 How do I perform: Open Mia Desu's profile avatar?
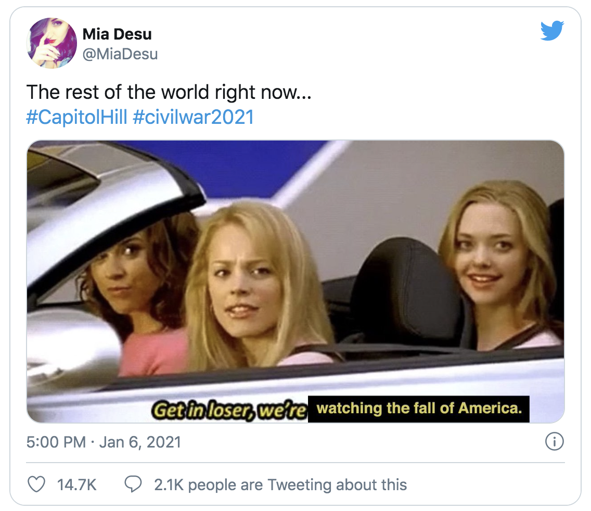pyautogui.click(x=52, y=43)
